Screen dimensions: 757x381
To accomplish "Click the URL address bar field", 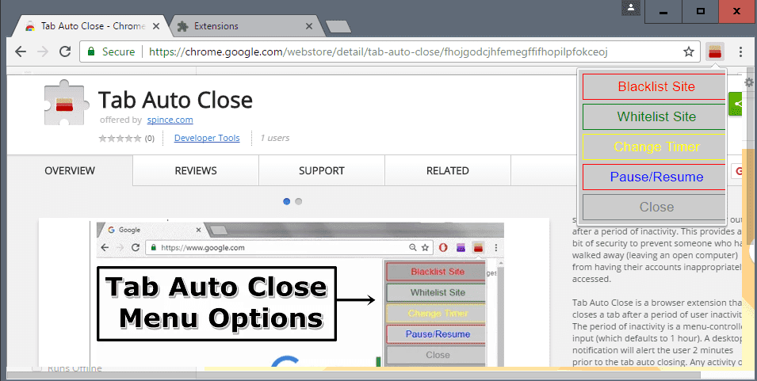I will coord(412,51).
